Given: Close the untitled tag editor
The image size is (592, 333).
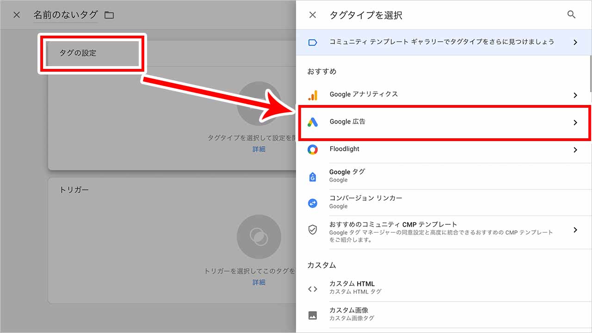Looking at the screenshot, I should (17, 15).
